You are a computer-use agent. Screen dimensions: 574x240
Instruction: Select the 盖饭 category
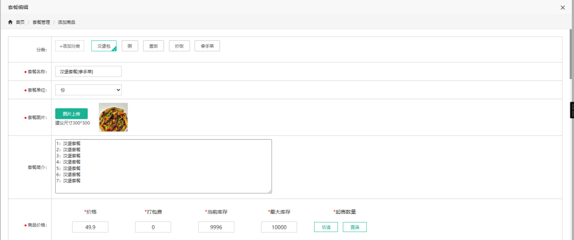click(x=154, y=46)
